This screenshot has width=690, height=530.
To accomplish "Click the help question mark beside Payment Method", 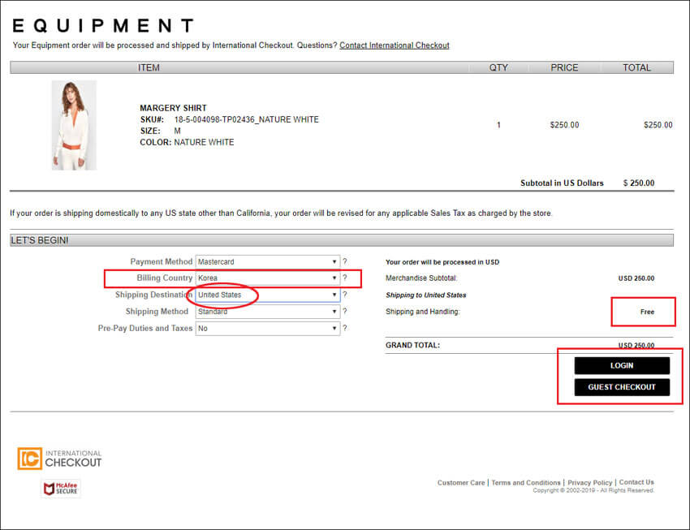I will [x=345, y=261].
